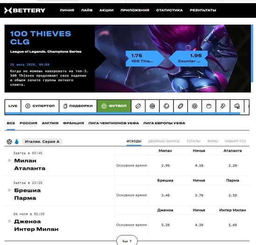Image resolution: width=256 pixels, height=245 pixels.
Task: Switch to the Супертоп tab
Action: click(40, 106)
